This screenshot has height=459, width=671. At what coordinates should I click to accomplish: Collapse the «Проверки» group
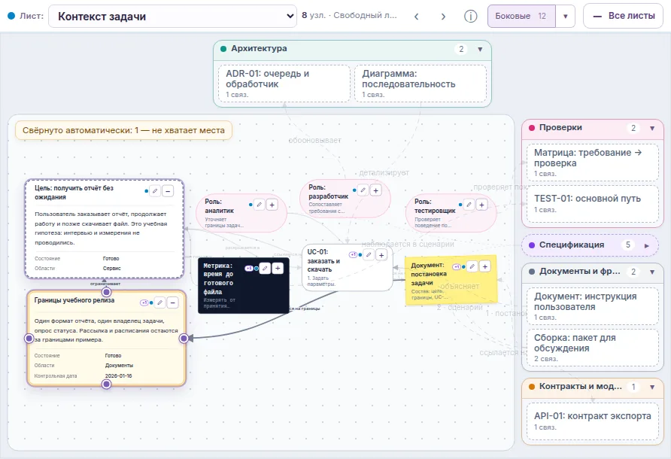[652, 128]
